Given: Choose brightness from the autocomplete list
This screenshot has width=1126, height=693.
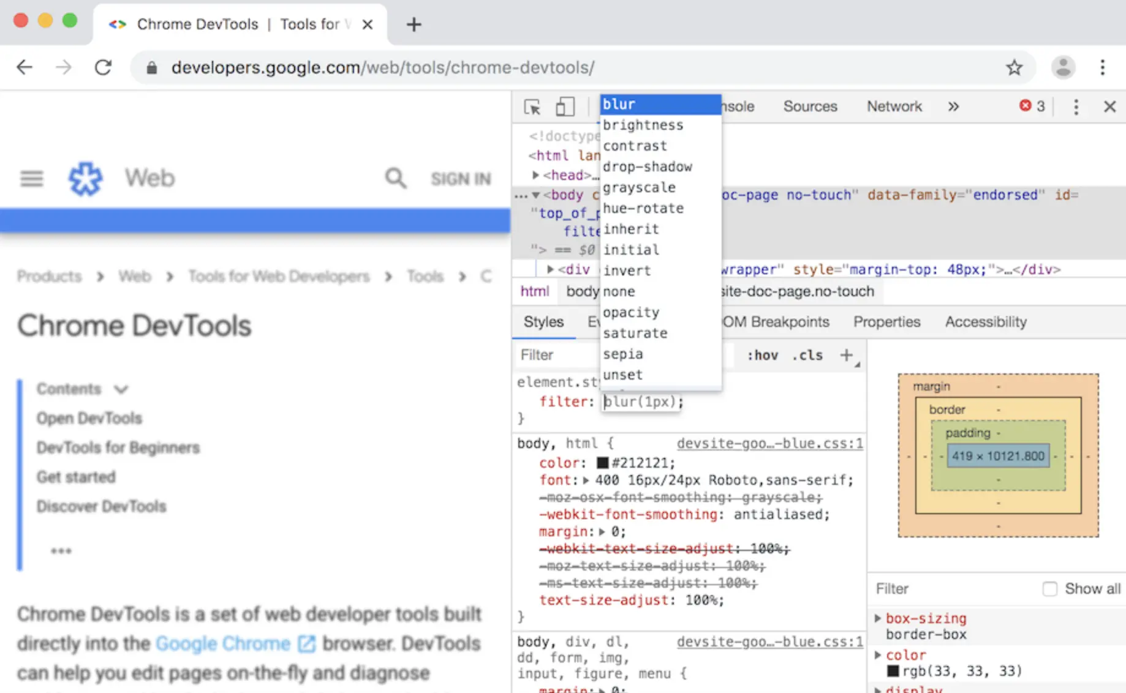Looking at the screenshot, I should (x=660, y=125).
